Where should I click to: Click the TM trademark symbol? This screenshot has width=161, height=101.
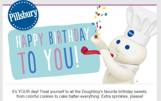[137, 81]
